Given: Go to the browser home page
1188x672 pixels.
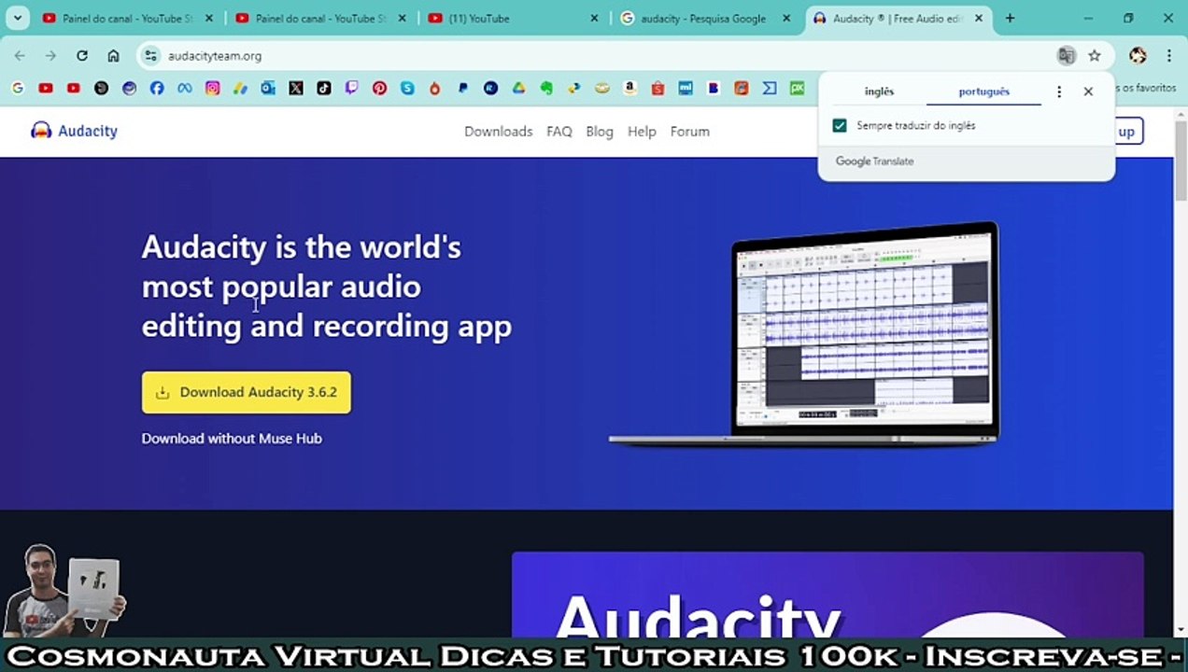Looking at the screenshot, I should coord(113,56).
